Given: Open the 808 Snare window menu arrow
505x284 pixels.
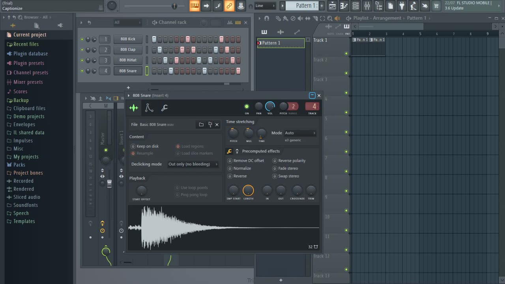Looking at the screenshot, I should (x=129, y=95).
